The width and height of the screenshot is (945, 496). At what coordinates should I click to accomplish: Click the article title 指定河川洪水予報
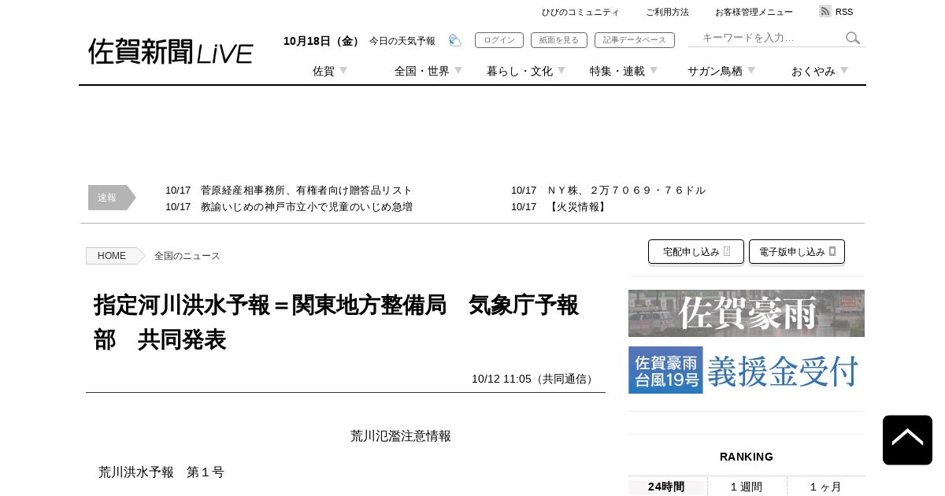336,322
